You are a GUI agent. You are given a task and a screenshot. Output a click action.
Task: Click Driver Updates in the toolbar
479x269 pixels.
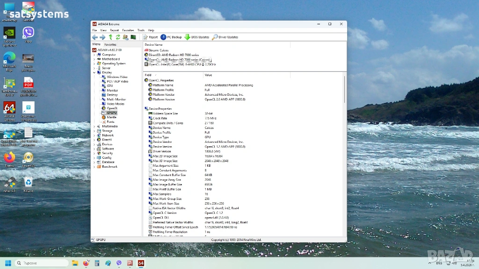tap(225, 37)
